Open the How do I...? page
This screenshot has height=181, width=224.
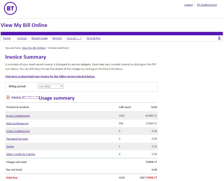pyautogui.click(x=74, y=38)
